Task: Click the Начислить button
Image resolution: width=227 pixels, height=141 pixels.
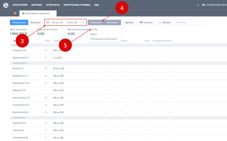Action: pos(96,22)
